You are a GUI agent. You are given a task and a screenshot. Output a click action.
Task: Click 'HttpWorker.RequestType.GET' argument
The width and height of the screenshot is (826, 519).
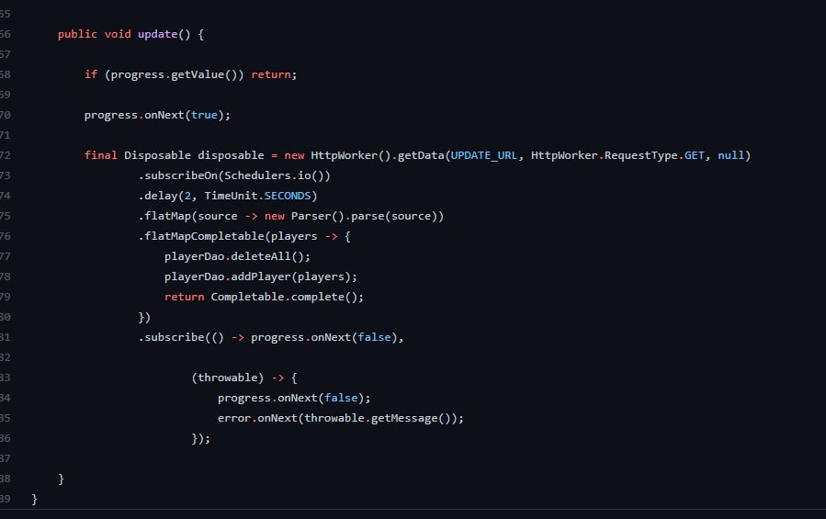[x=617, y=155]
